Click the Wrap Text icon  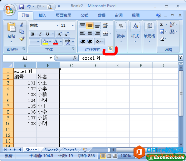tap(105, 25)
